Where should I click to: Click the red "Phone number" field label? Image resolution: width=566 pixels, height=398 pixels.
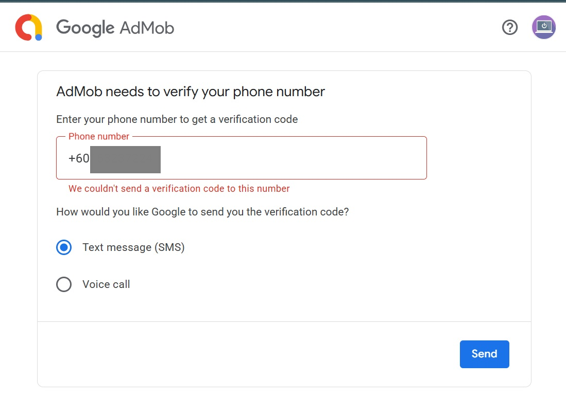99,136
